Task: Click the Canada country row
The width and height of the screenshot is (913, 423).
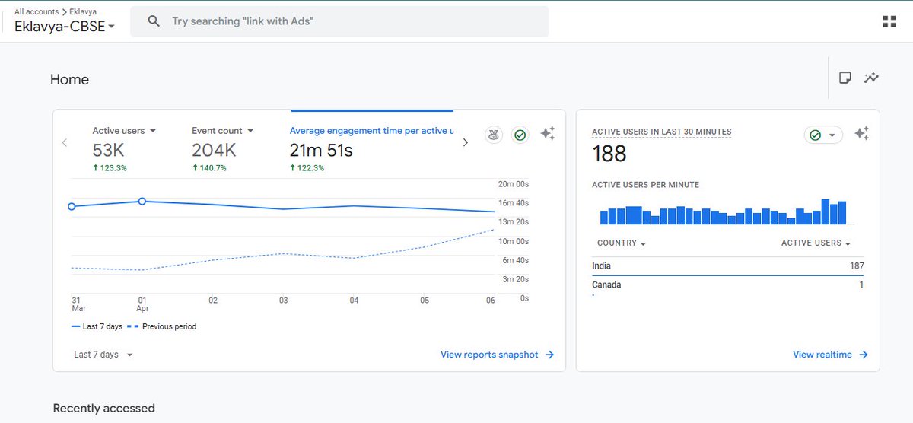Action: coord(728,285)
